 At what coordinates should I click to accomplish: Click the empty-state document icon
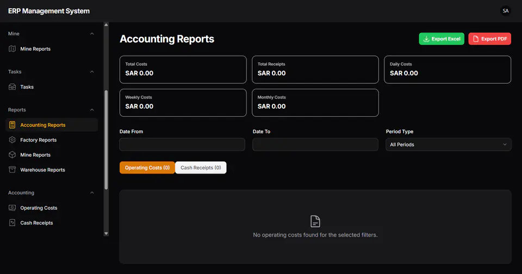point(315,221)
